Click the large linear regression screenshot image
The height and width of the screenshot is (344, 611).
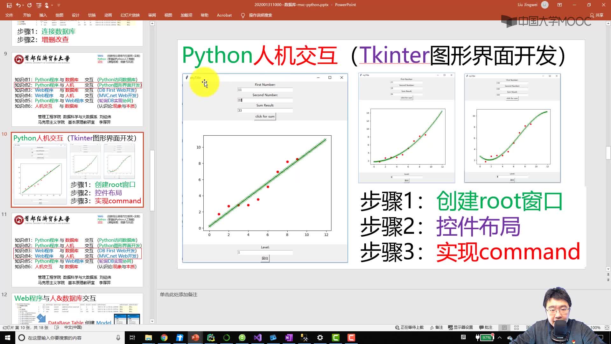pos(265,168)
